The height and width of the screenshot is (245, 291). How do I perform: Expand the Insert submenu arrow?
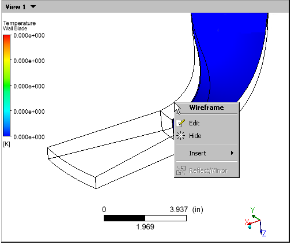(232, 153)
